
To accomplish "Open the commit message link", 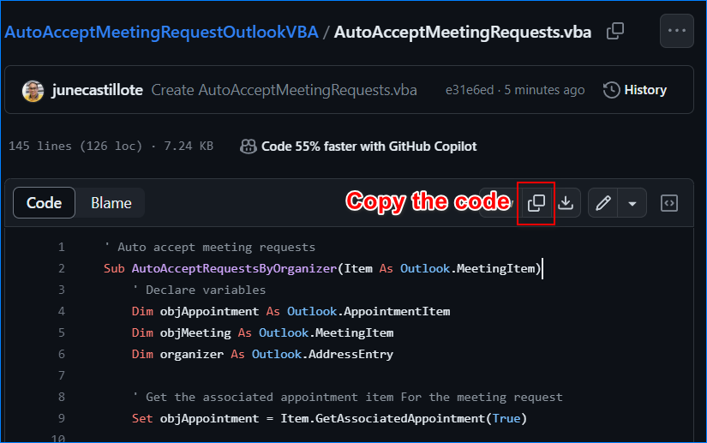I will pos(284,90).
